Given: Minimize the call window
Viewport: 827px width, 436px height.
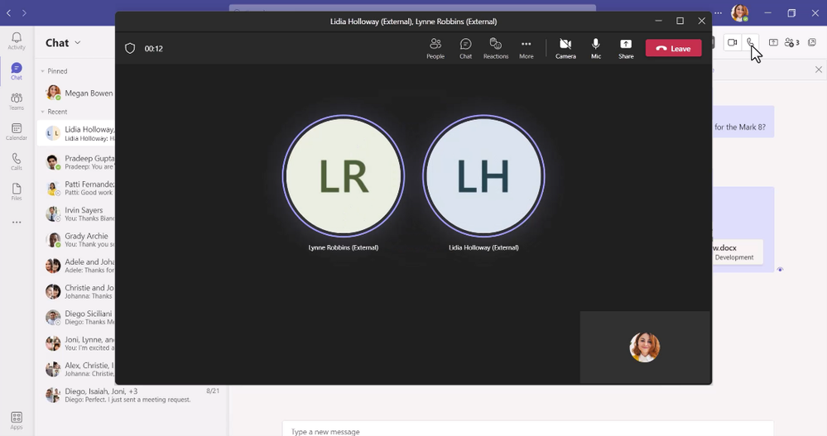Looking at the screenshot, I should [x=658, y=21].
